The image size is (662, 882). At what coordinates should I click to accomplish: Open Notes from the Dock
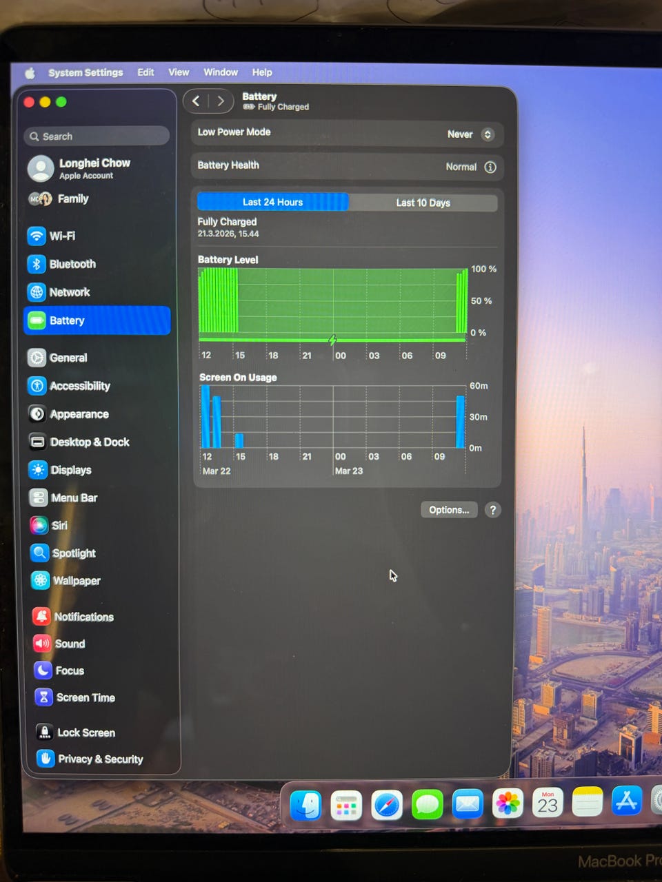[588, 801]
